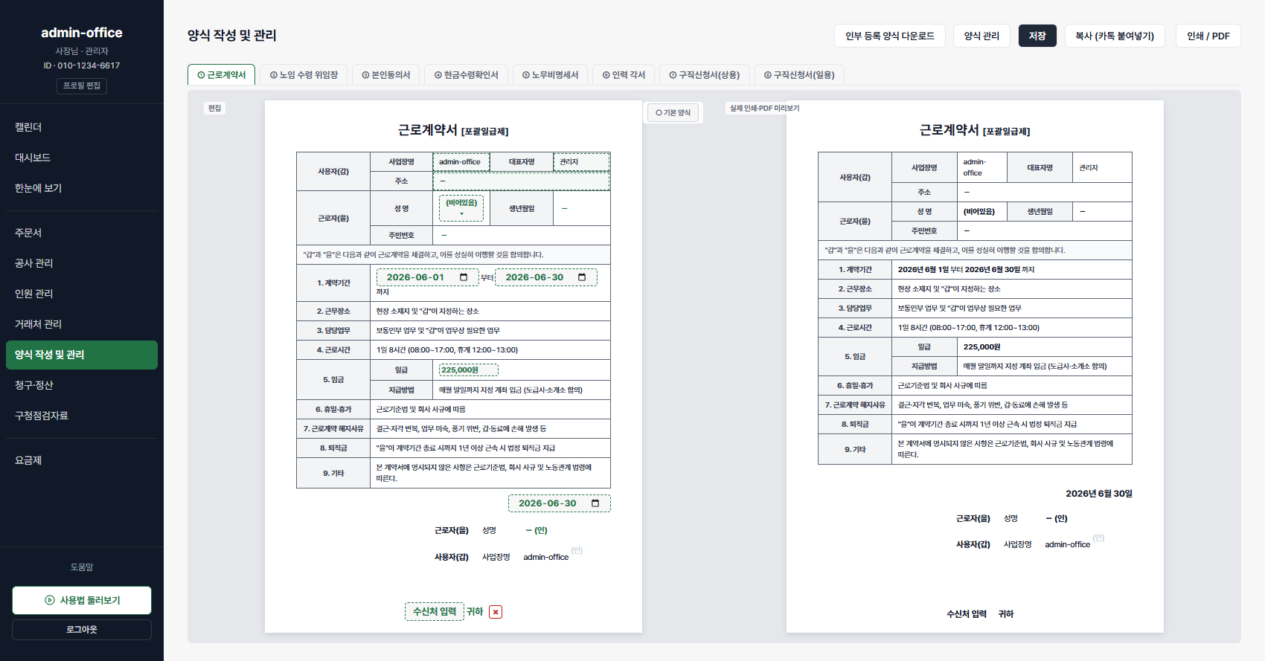Open the 현금수령확인서 tab
This screenshot has width=1265, height=661.
click(467, 75)
